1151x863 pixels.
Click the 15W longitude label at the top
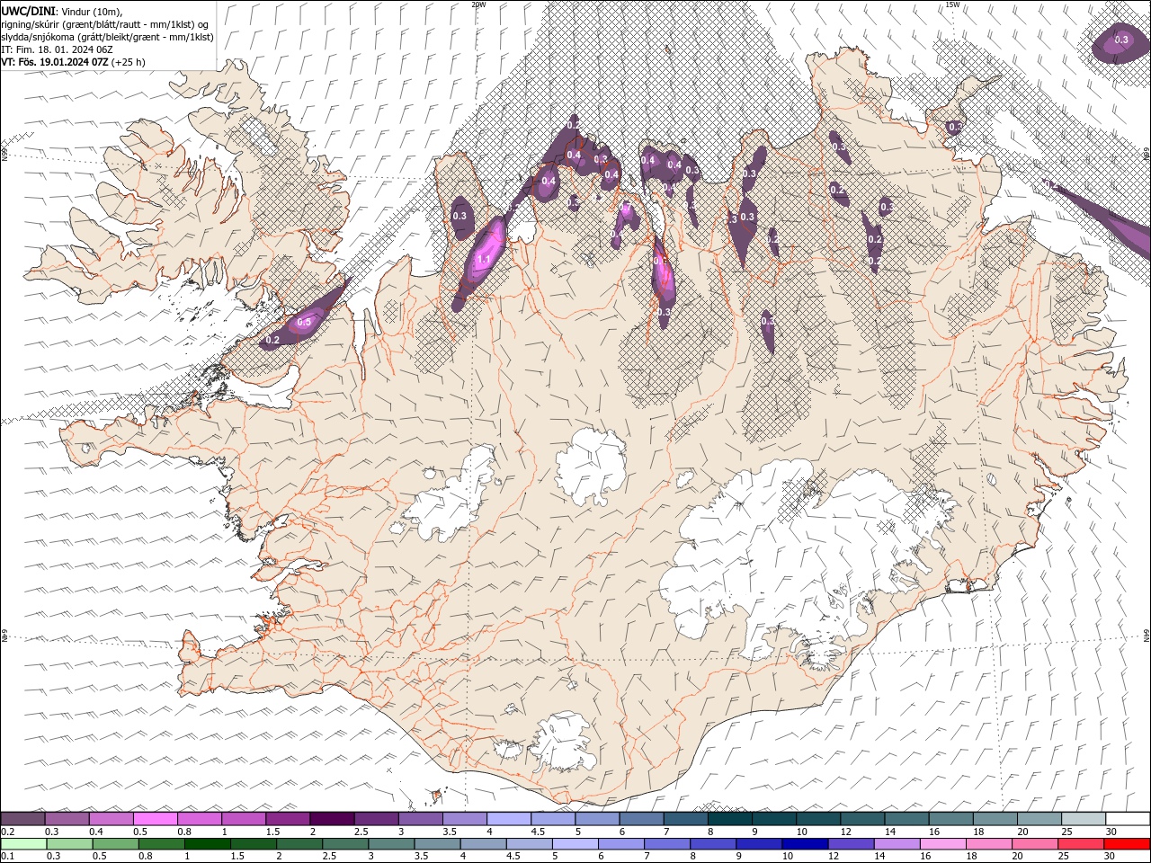[x=952, y=4]
